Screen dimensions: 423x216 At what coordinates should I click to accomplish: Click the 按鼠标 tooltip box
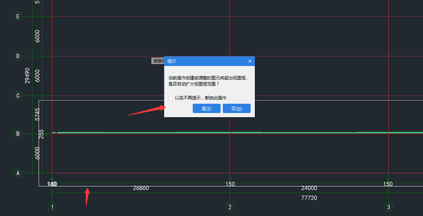click(157, 61)
